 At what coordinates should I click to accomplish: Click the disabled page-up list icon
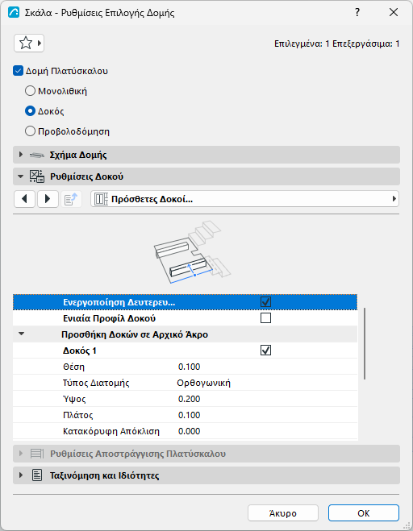(x=71, y=199)
